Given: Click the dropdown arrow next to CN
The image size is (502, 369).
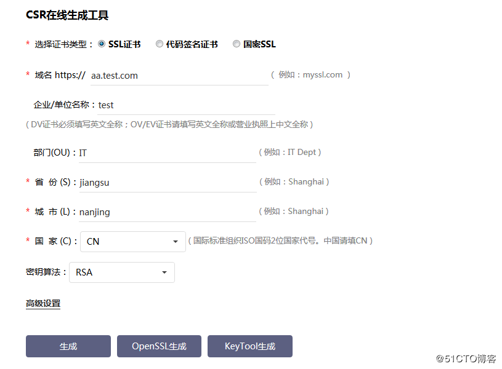Looking at the screenshot, I should [x=174, y=240].
